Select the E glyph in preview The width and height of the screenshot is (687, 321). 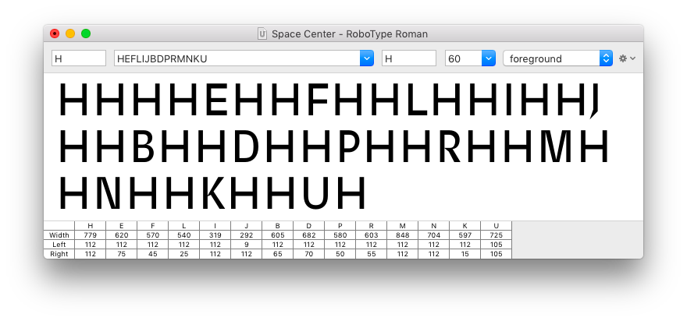216,99
